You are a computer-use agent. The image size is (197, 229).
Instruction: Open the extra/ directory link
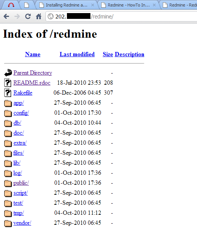(20, 143)
